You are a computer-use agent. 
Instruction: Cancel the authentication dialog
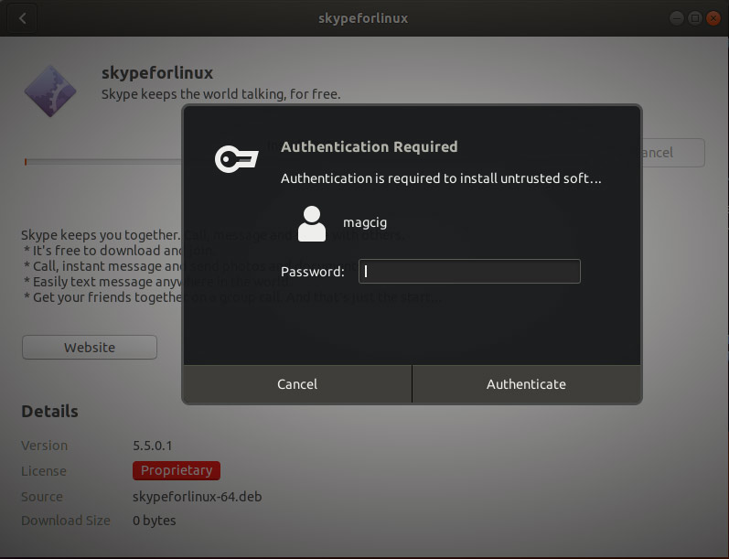tap(297, 384)
